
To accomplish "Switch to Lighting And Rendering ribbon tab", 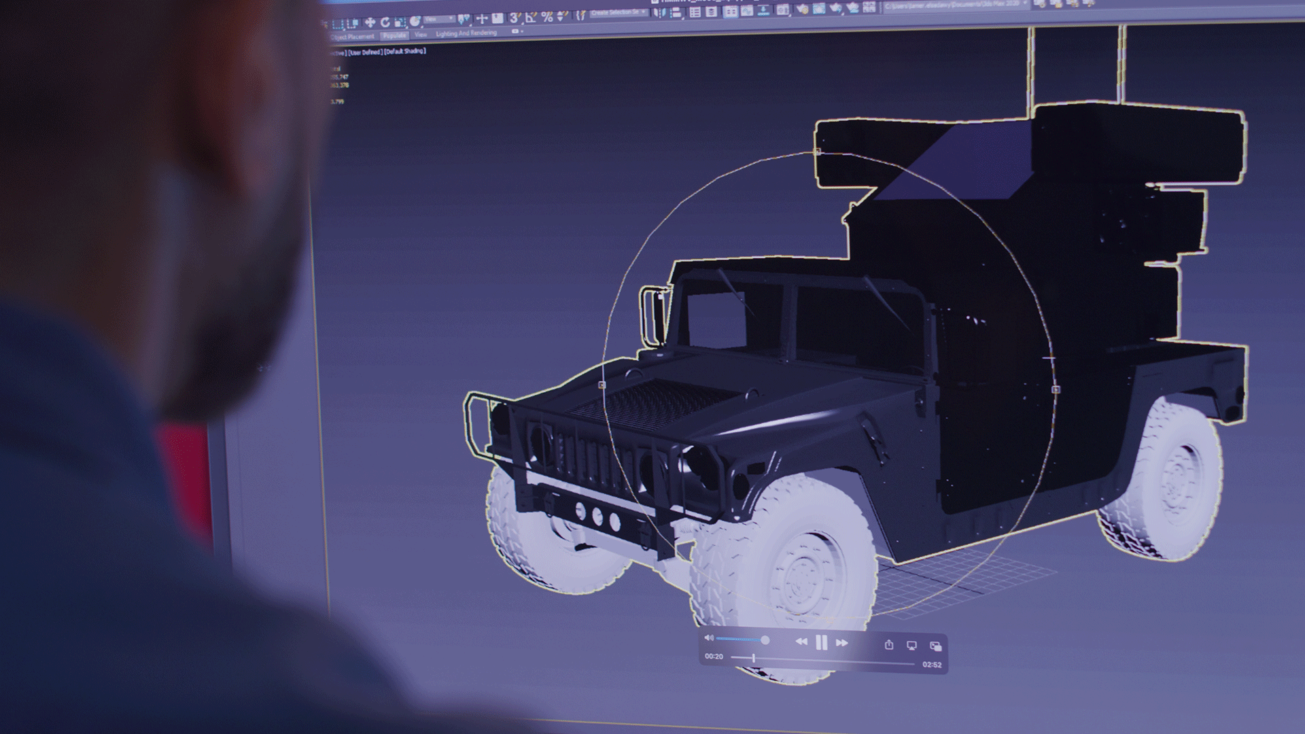I will [x=466, y=33].
